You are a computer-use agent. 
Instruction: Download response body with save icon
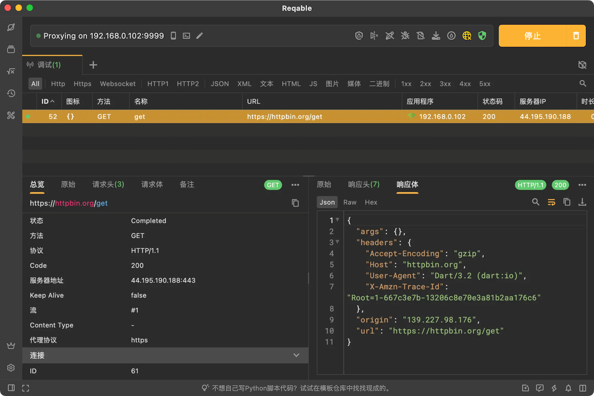coord(582,202)
